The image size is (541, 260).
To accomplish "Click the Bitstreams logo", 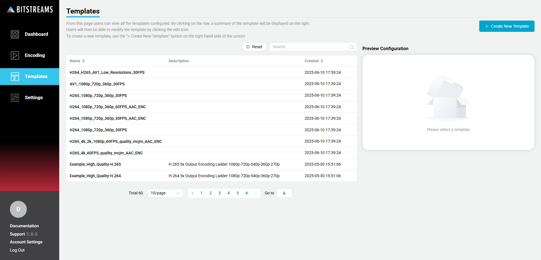I will [x=30, y=10].
